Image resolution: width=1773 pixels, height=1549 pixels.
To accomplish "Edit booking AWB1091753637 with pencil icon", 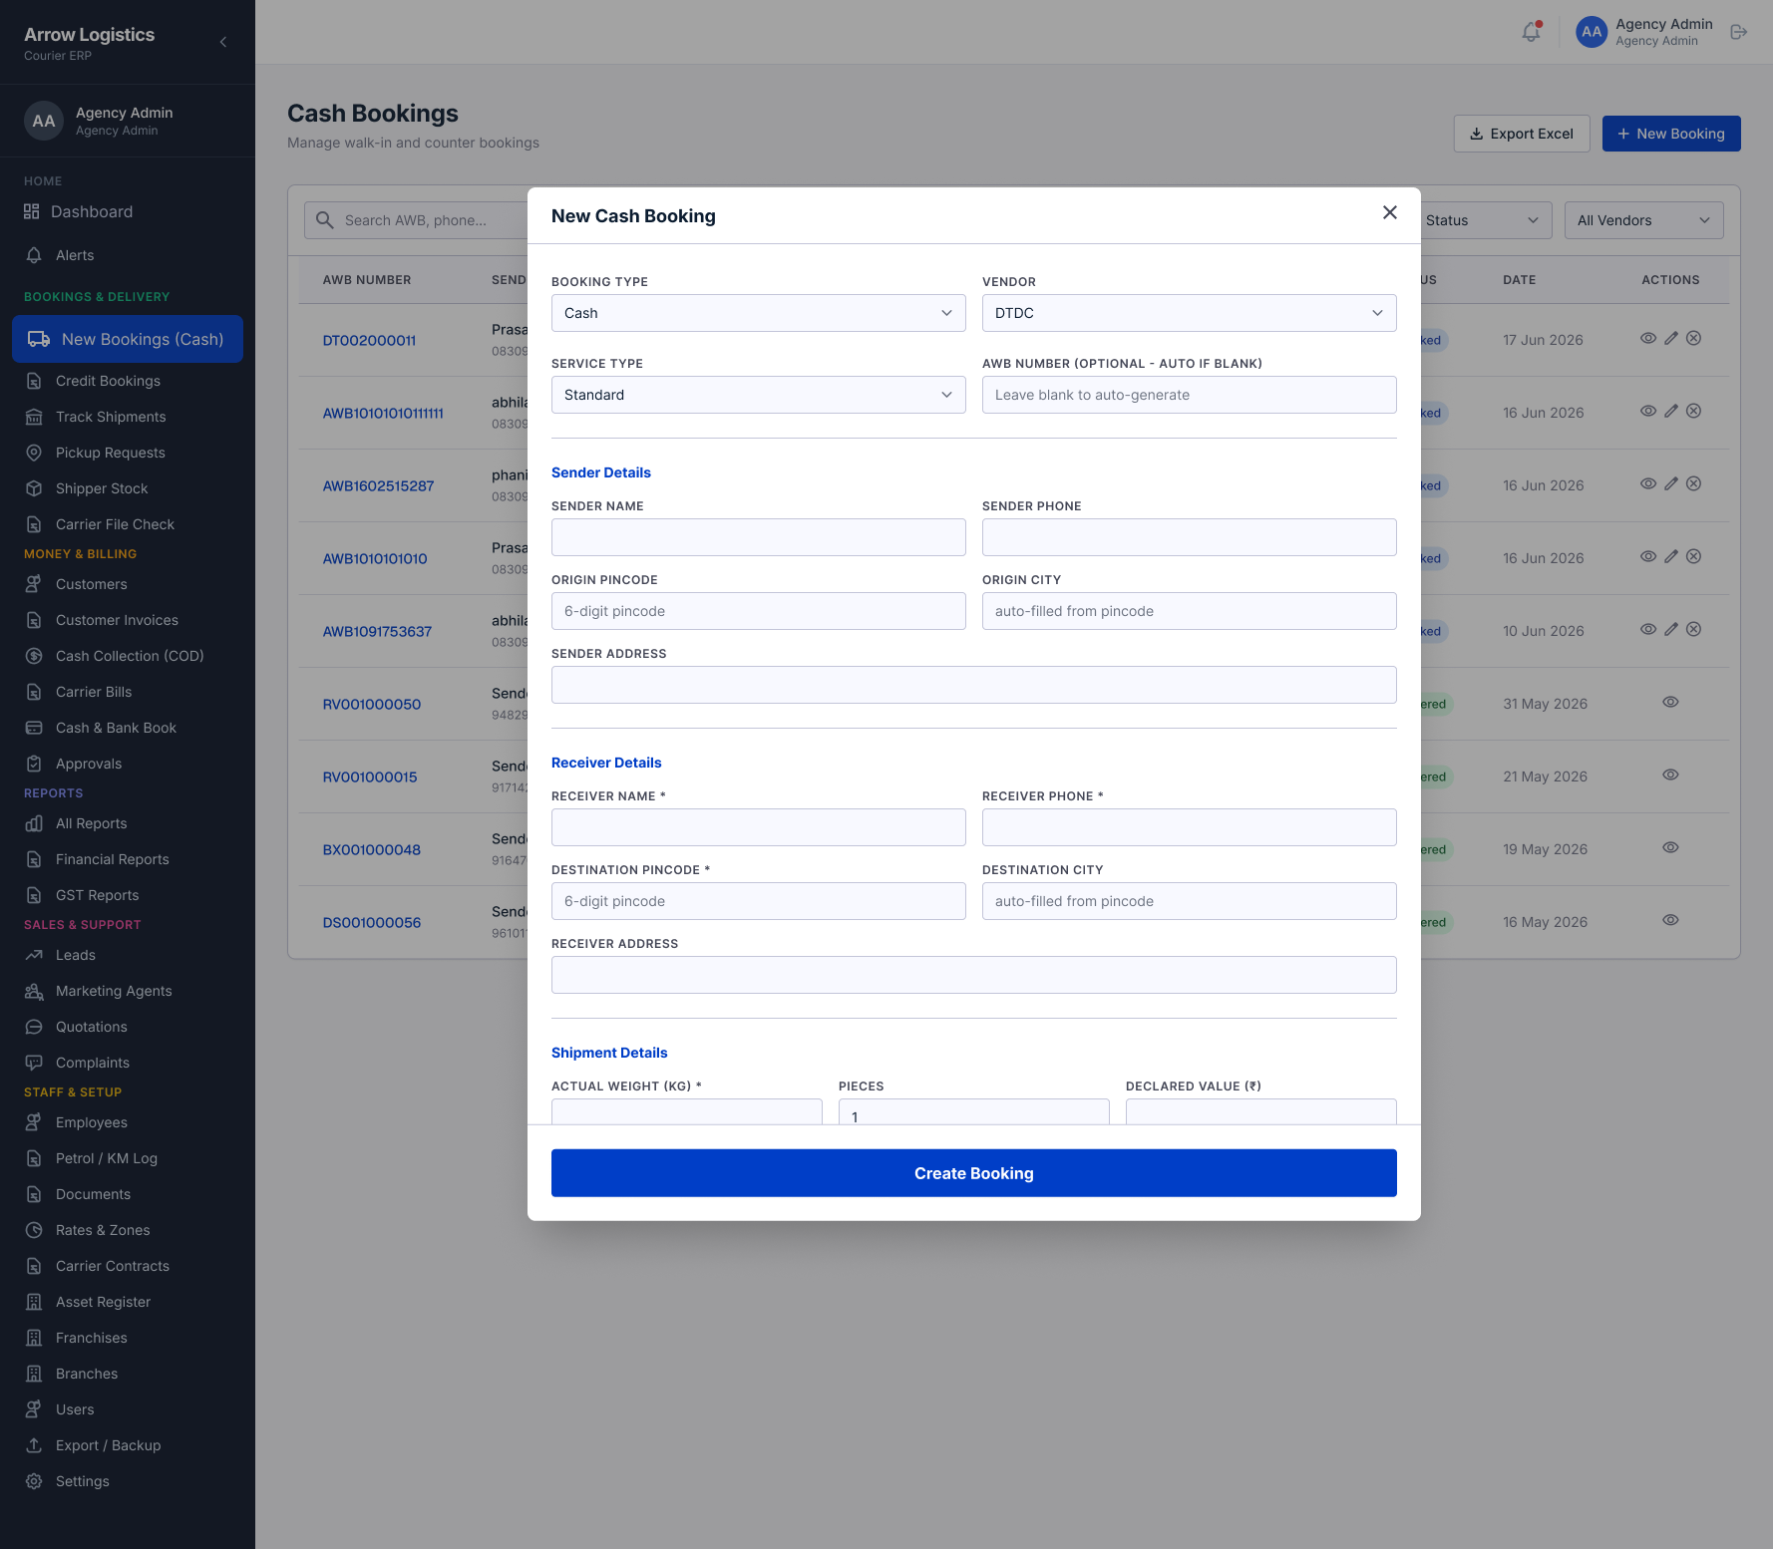I will coord(1671,629).
